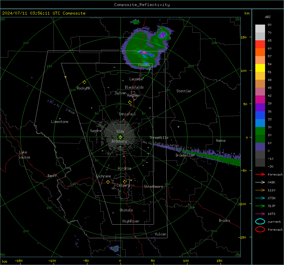Click the yellow diamond marker below RedDeer
The height and width of the screenshot is (265, 284).
pyautogui.click(x=130, y=102)
